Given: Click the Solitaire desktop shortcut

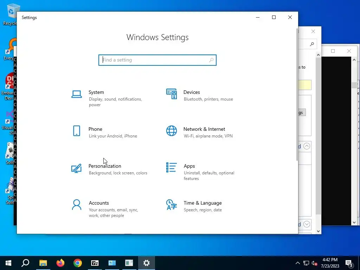Looking at the screenshot, I should (9, 153).
